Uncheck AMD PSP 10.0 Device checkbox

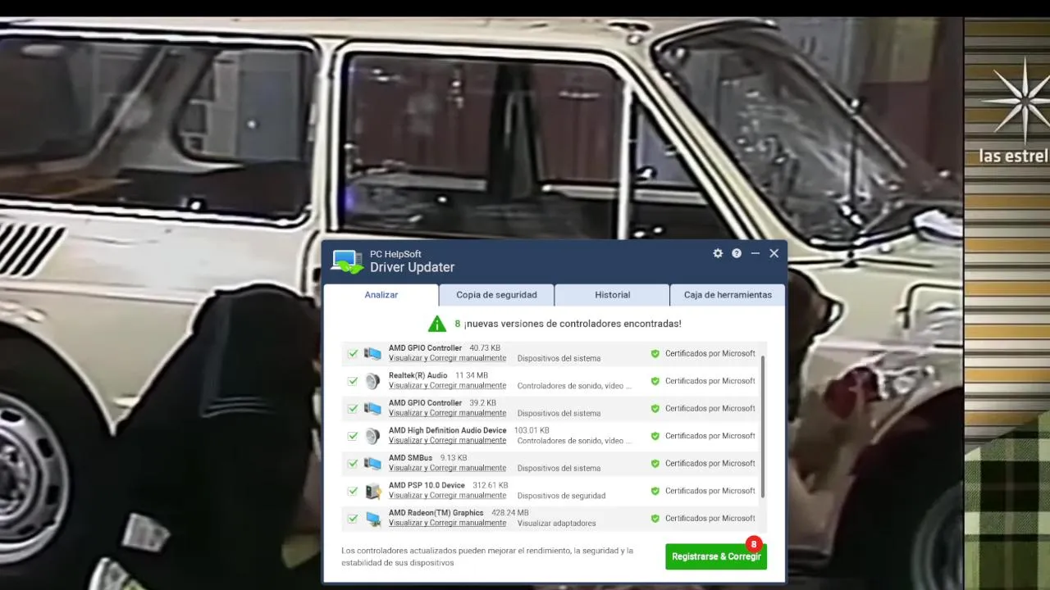pyautogui.click(x=353, y=491)
